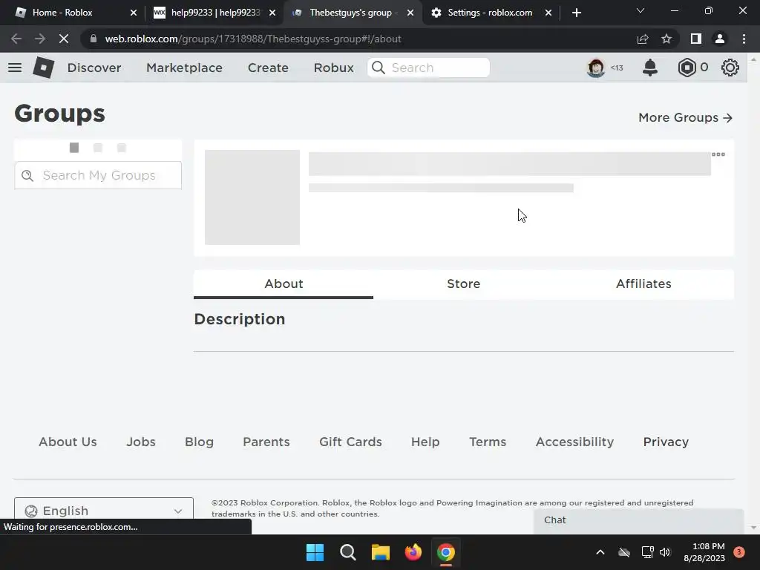Open the Help footer link

point(425,442)
